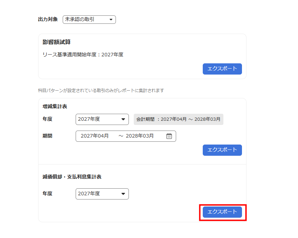
Task: Click the 影響額試算 heading
Action: 56,42
